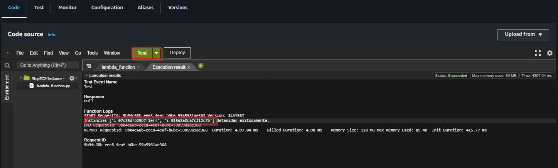
Task: Click the Go to Anything search field
Action: (x=47, y=65)
